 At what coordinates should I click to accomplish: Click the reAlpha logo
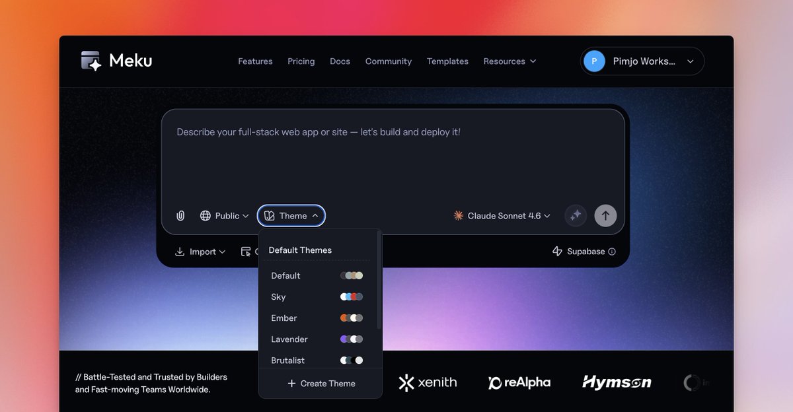coord(519,382)
